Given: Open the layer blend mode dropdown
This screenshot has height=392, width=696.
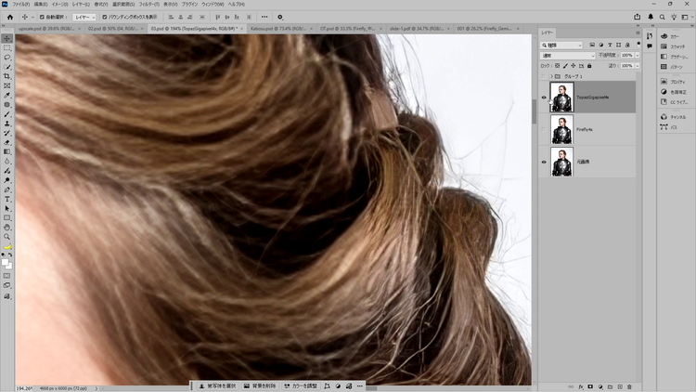Looking at the screenshot, I should pyautogui.click(x=566, y=56).
